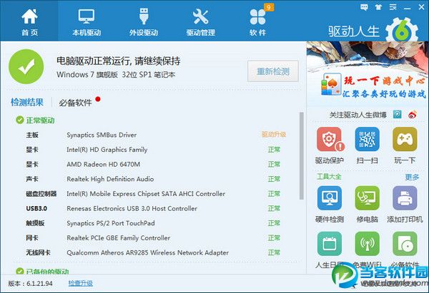Open 扫一扫 QR code icon
The width and height of the screenshot is (429, 293).
[367, 139]
